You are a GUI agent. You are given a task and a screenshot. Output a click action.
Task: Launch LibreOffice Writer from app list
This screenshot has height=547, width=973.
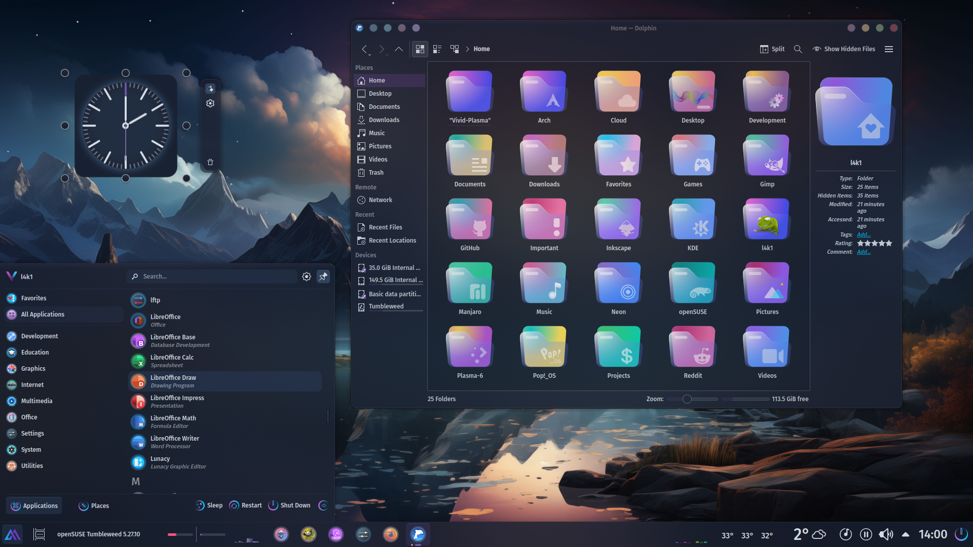[x=225, y=442]
